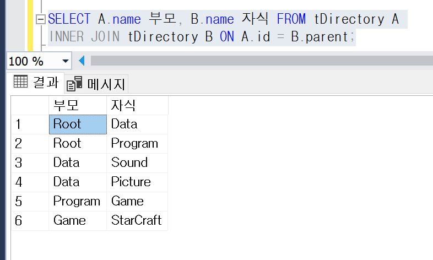The width and height of the screenshot is (433, 260).
Task: Switch to the 메시지 messages tab
Action: tap(96, 84)
